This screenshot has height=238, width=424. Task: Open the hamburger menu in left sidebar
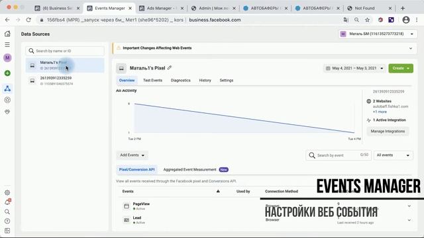(7, 44)
